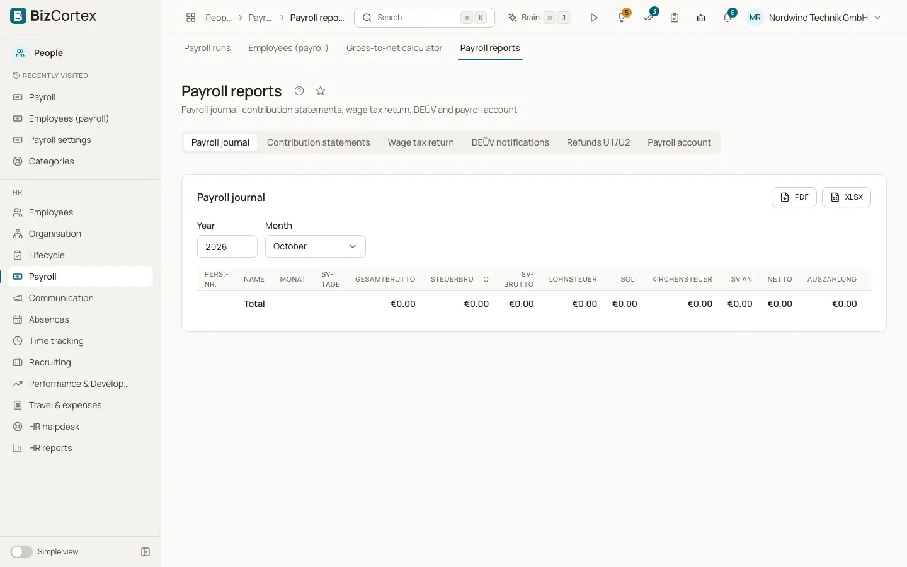This screenshot has height=567, width=907.
Task: Collapse the sidebar using panel icon
Action: (x=145, y=552)
